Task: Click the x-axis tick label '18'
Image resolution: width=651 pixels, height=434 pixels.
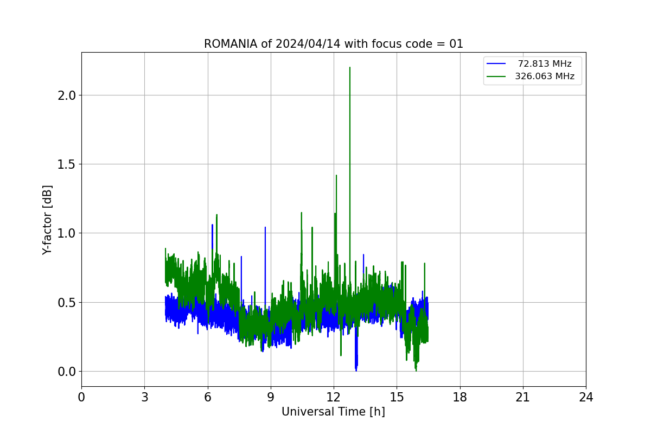Action: coord(460,397)
